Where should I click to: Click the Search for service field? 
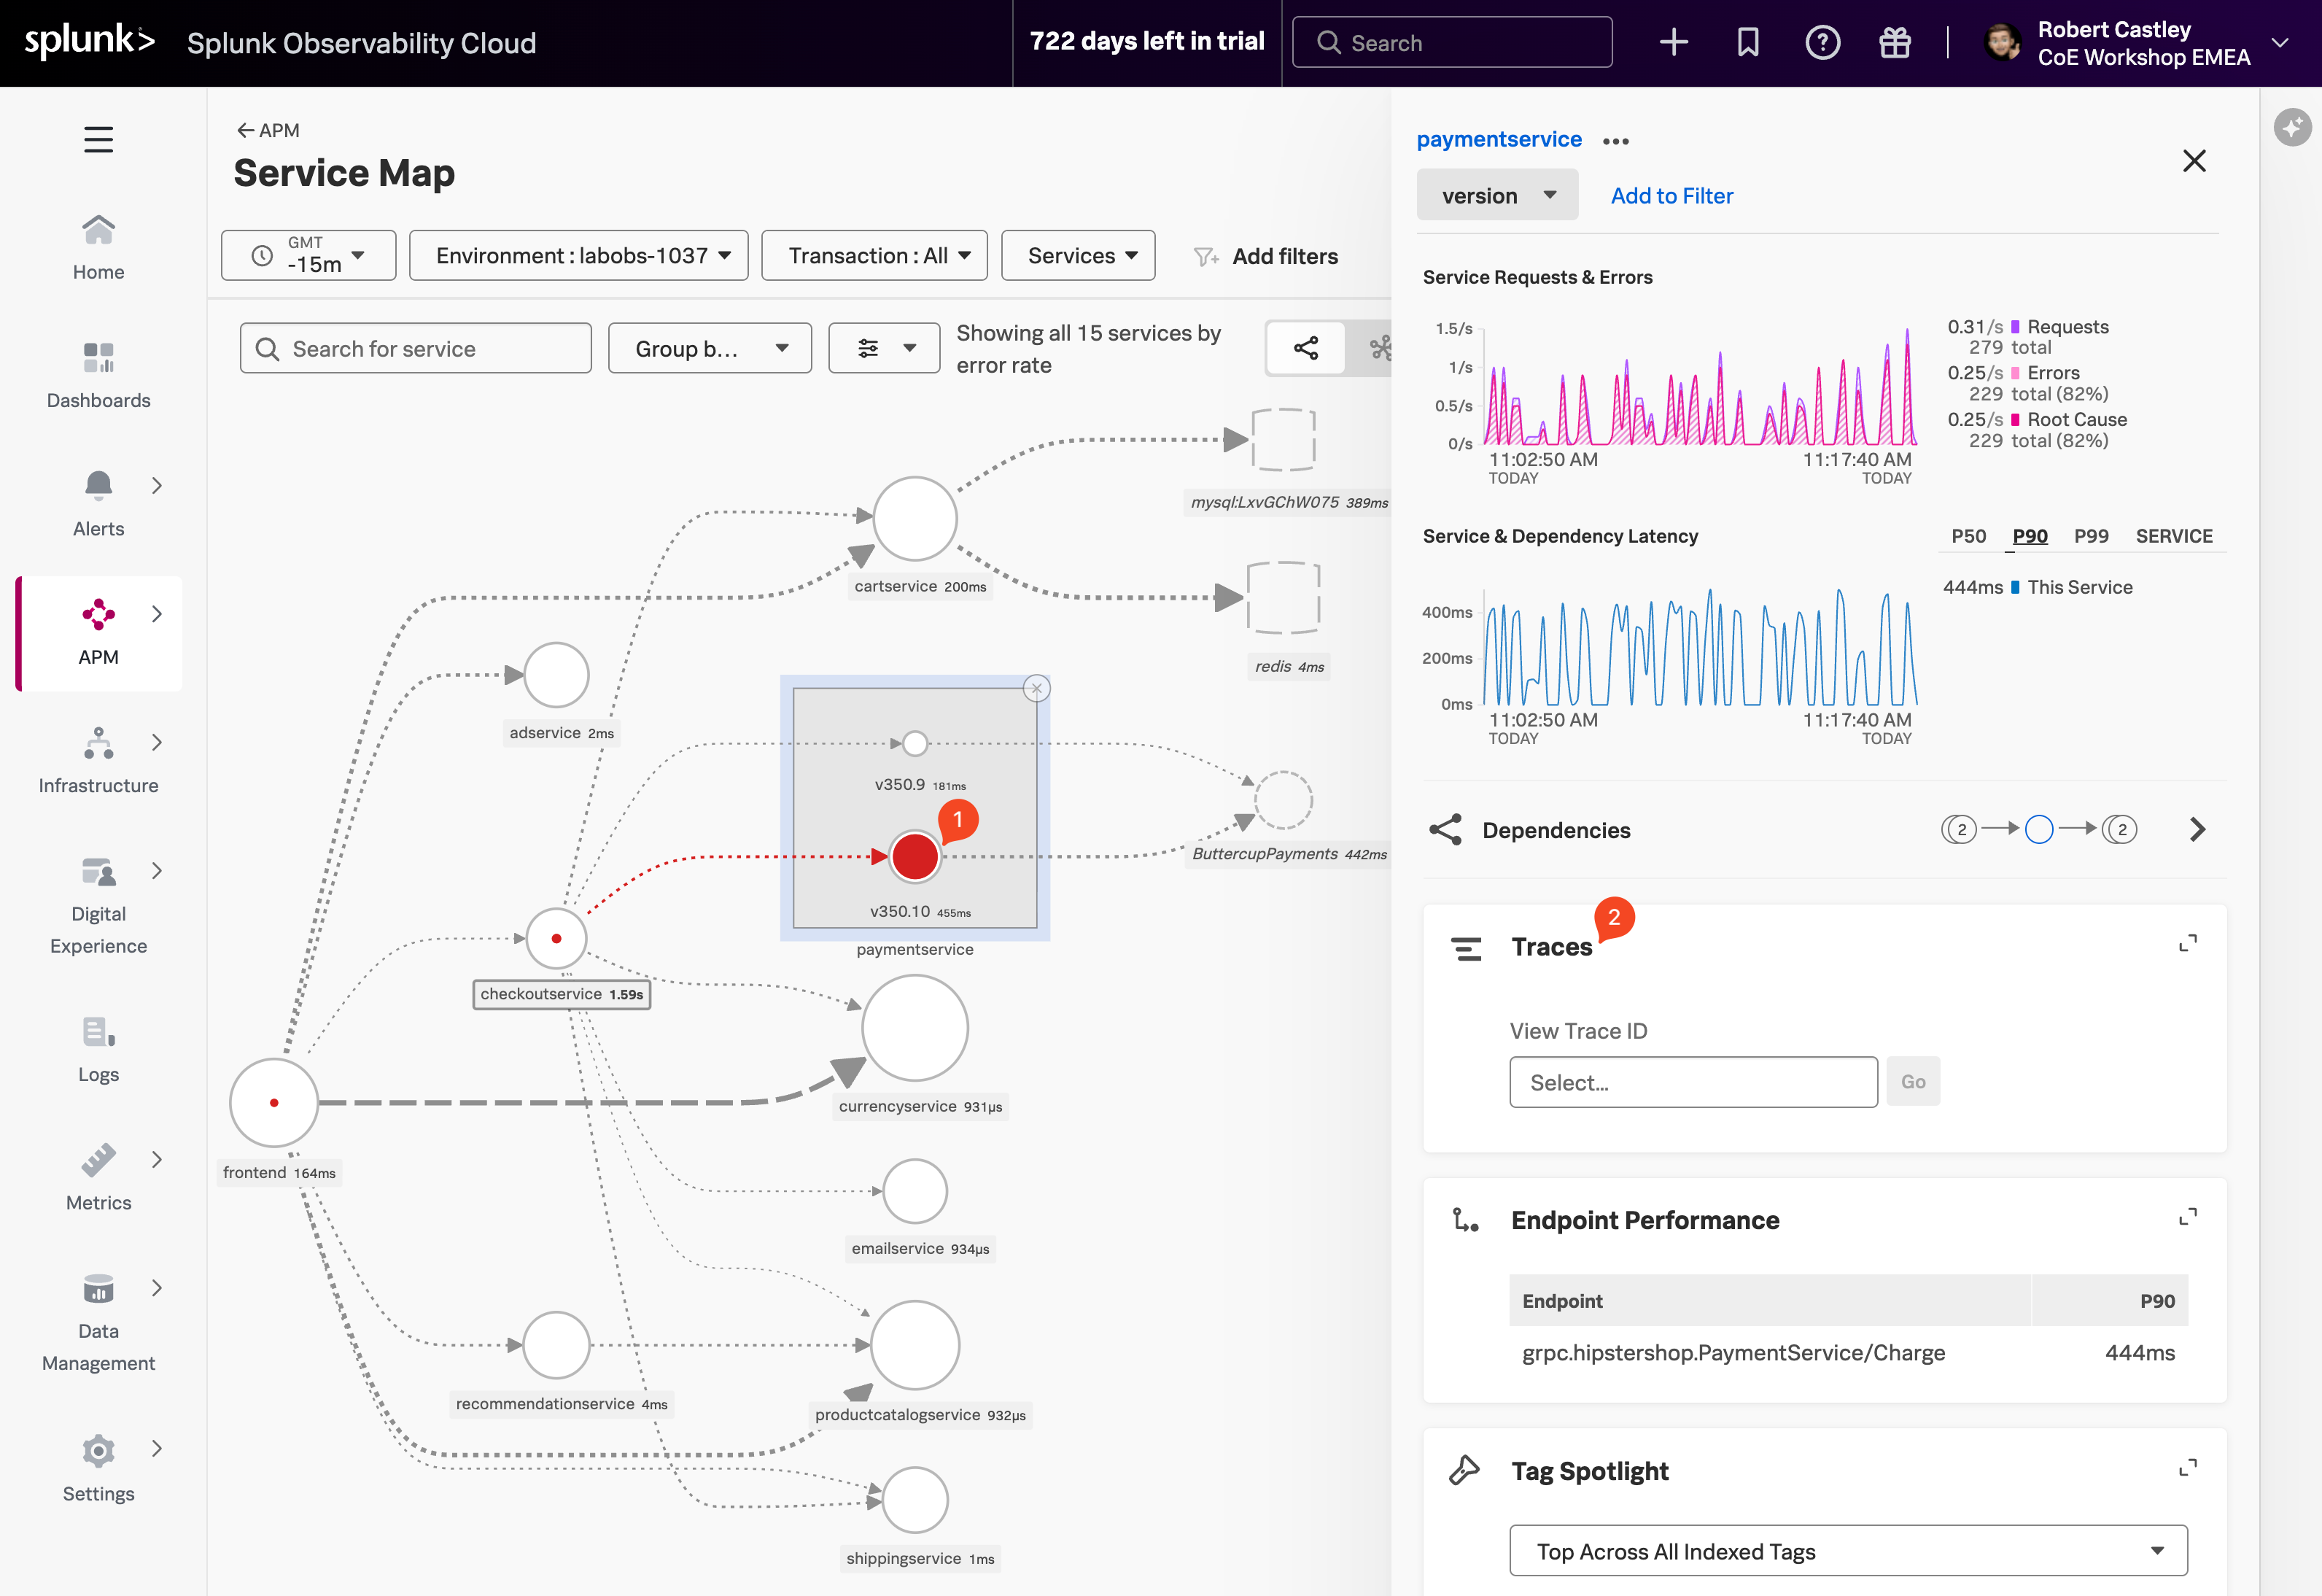point(416,349)
